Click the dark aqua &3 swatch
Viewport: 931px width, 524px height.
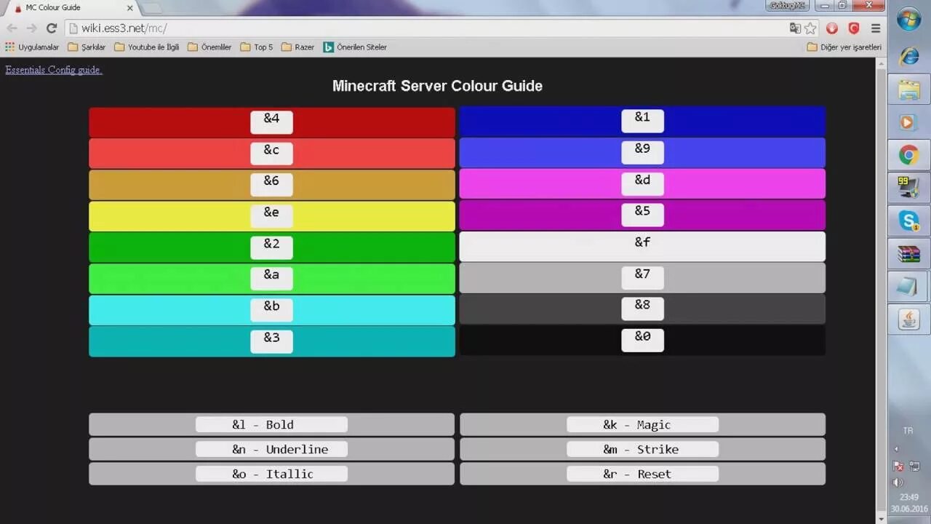(272, 341)
